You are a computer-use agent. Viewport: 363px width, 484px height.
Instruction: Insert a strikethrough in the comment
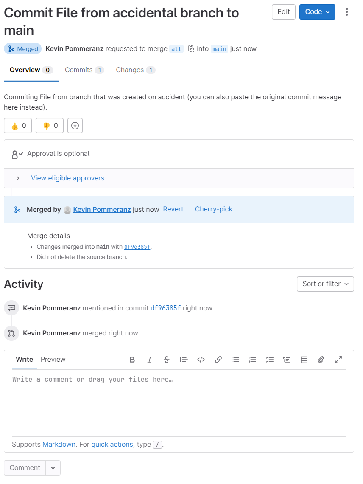point(167,360)
